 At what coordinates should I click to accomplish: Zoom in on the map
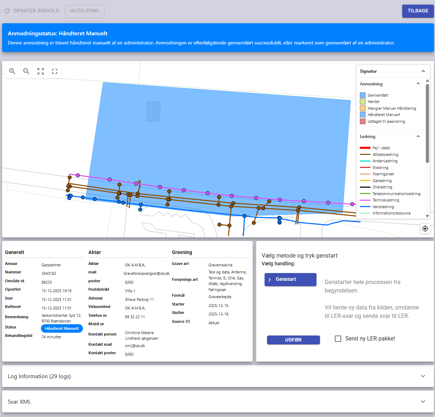click(12, 71)
